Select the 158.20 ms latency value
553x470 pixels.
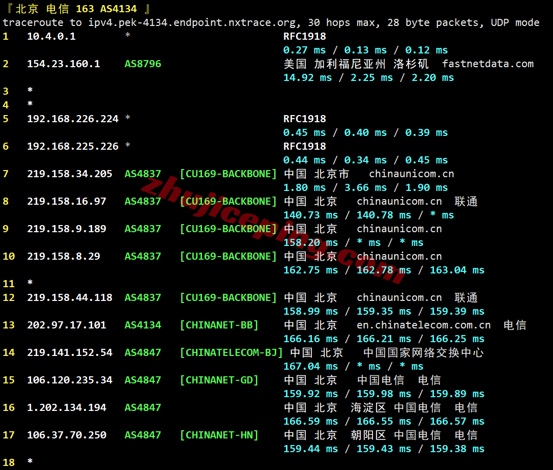click(311, 243)
